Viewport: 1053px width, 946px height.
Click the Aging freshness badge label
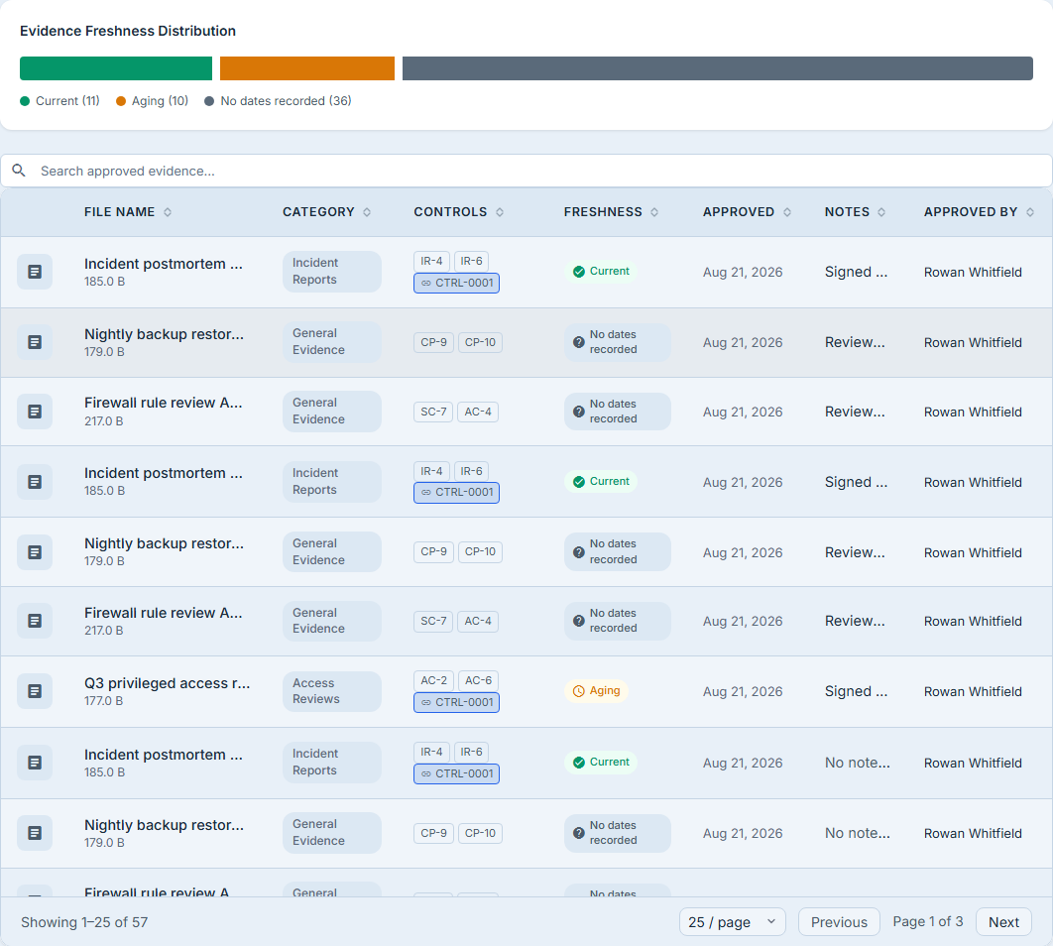coord(605,691)
